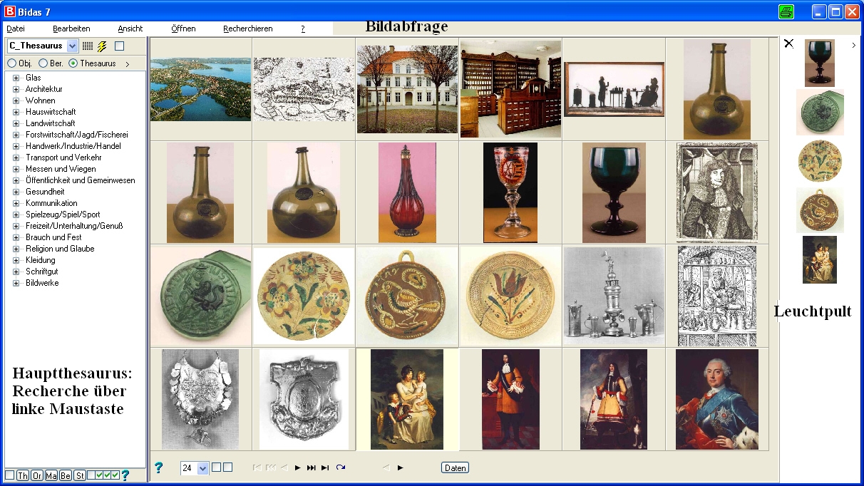Viewport: 864px width, 486px height.
Task: Expand the Transport und Verkehr node
Action: tap(16, 157)
